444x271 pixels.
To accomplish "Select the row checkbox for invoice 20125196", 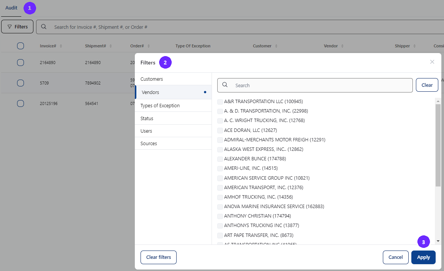I will pyautogui.click(x=20, y=103).
